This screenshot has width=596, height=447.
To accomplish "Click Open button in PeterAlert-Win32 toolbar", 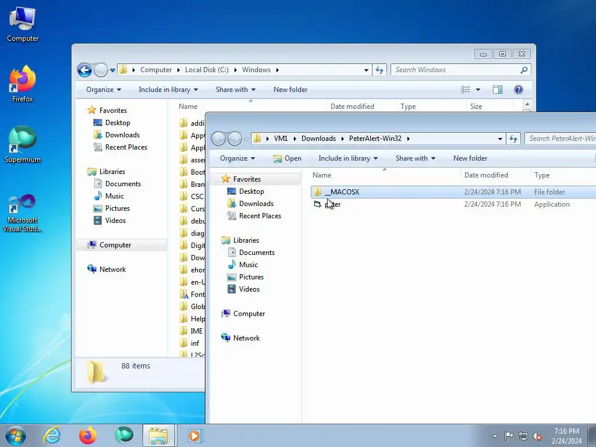I will (x=288, y=158).
